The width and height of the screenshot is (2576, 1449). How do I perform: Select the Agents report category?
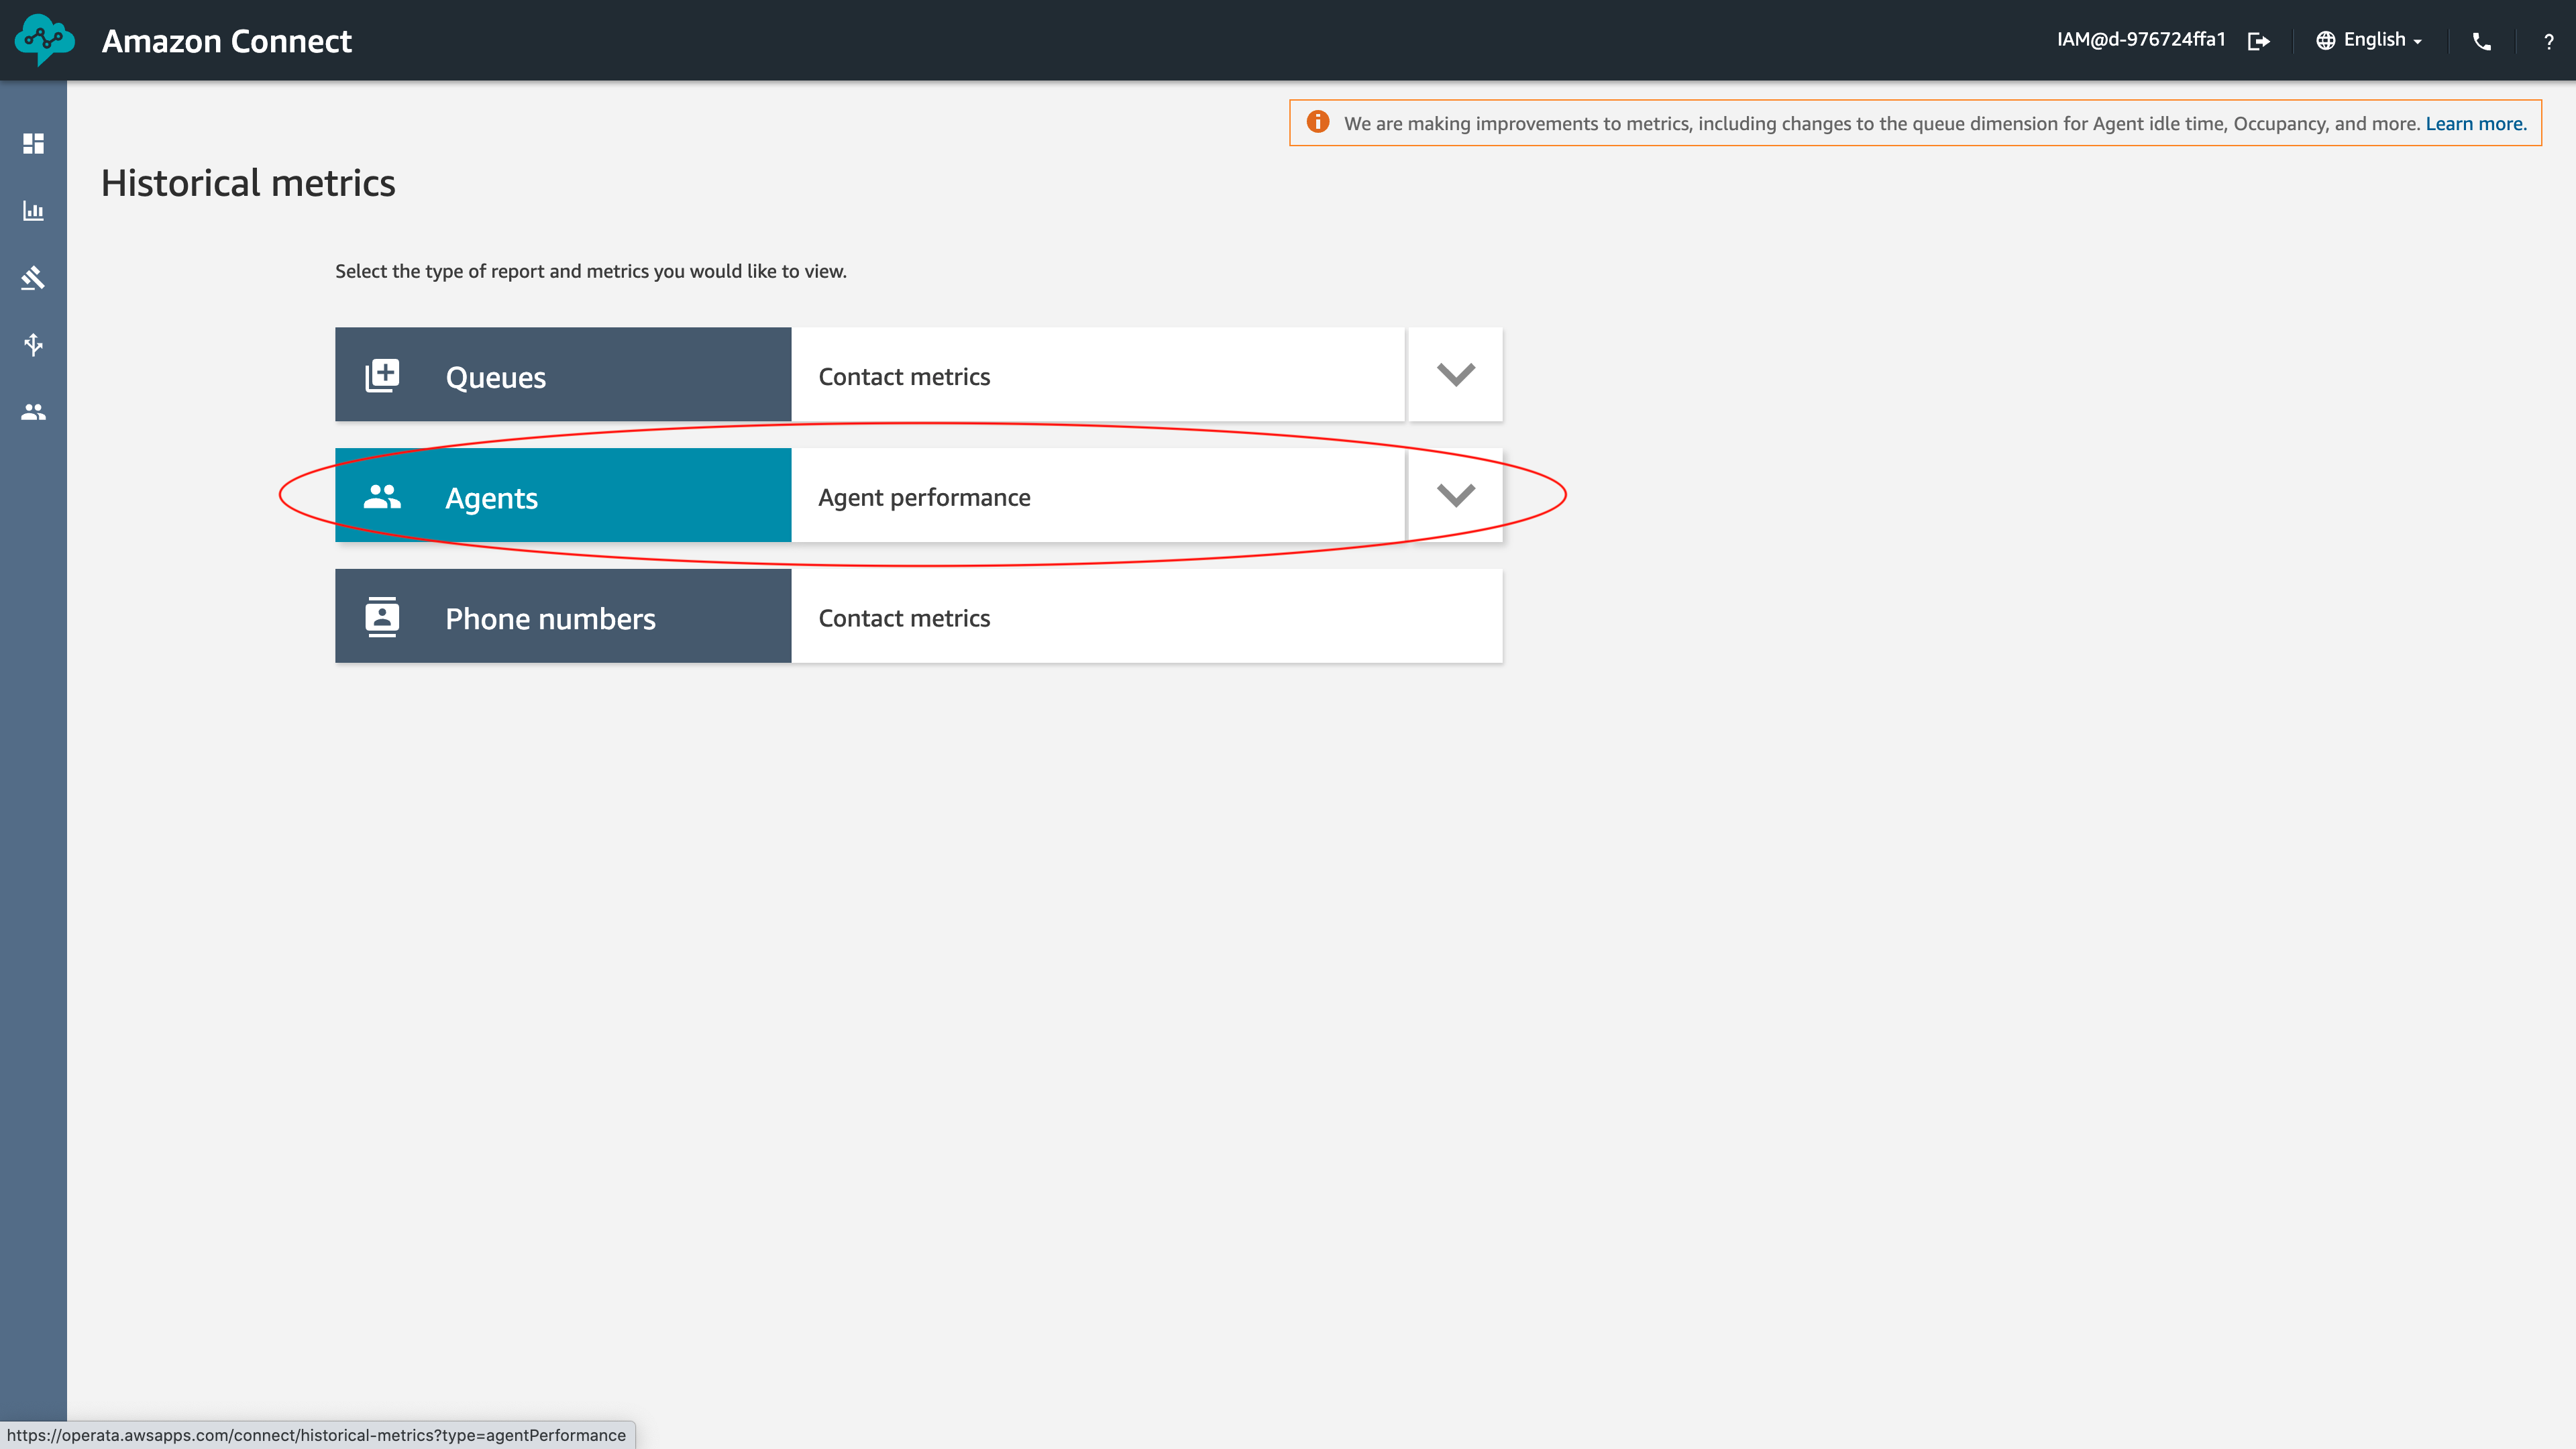pos(563,495)
